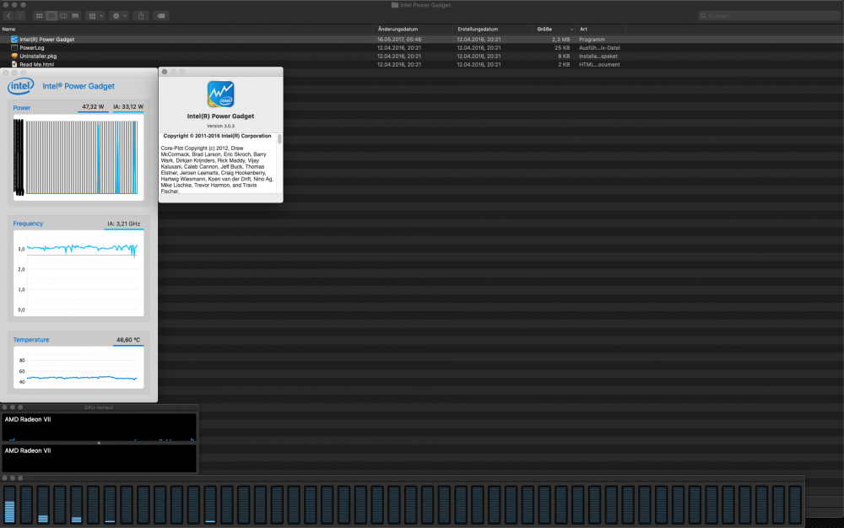Click the About window credits scrollbar
This screenshot has height=528, width=844.
279,139
